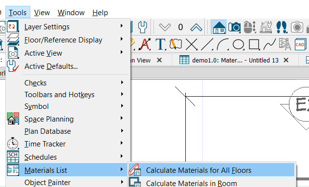The height and width of the screenshot is (187, 309).
Task: Click the gray house wrench tool
Action: pyautogui.click(x=266, y=27)
